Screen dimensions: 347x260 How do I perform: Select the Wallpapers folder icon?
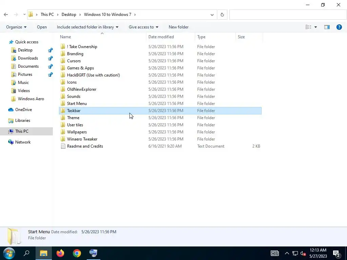tap(63, 132)
